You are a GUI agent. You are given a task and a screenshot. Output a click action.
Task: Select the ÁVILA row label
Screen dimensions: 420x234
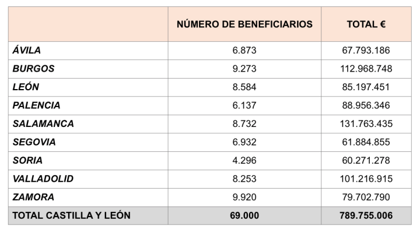[27, 51]
